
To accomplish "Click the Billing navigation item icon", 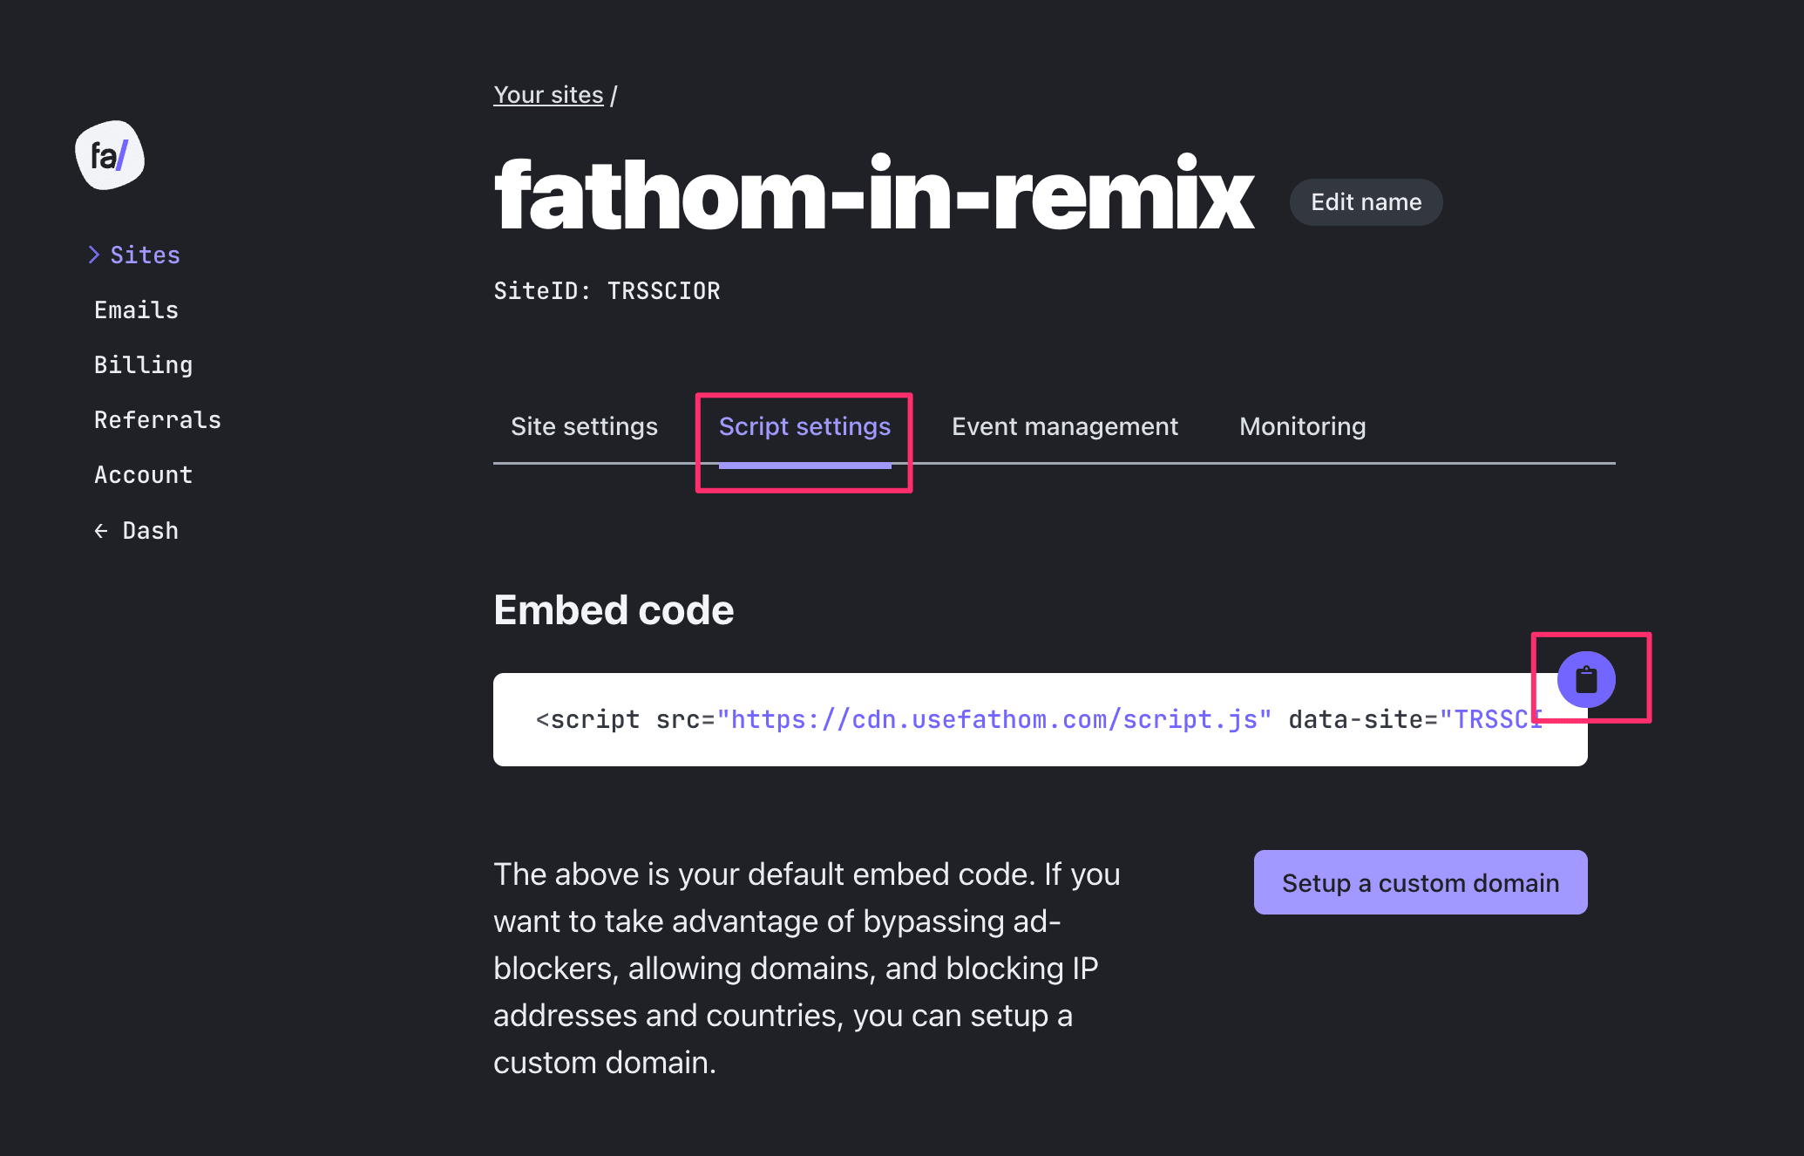I will 143,364.
